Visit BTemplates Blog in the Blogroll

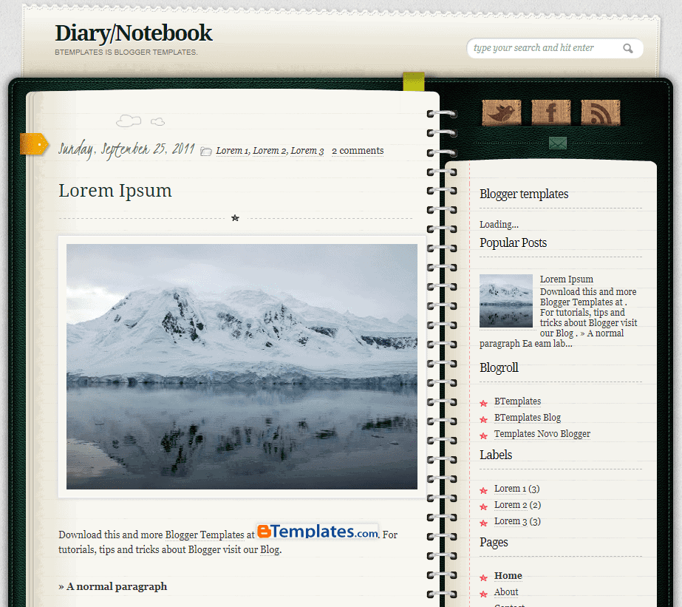527,418
